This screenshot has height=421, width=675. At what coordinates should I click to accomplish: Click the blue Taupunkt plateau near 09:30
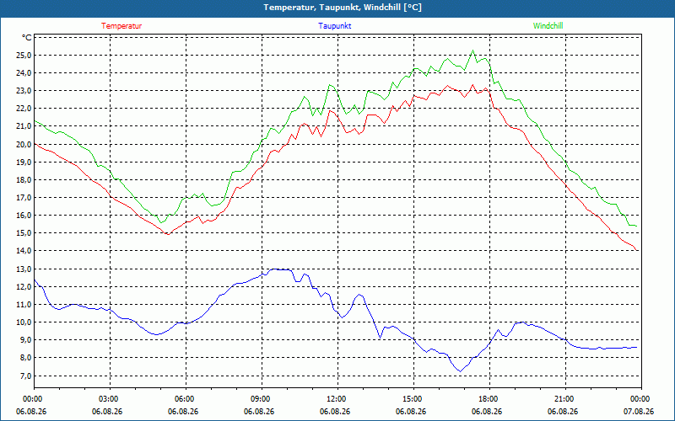[x=275, y=269]
